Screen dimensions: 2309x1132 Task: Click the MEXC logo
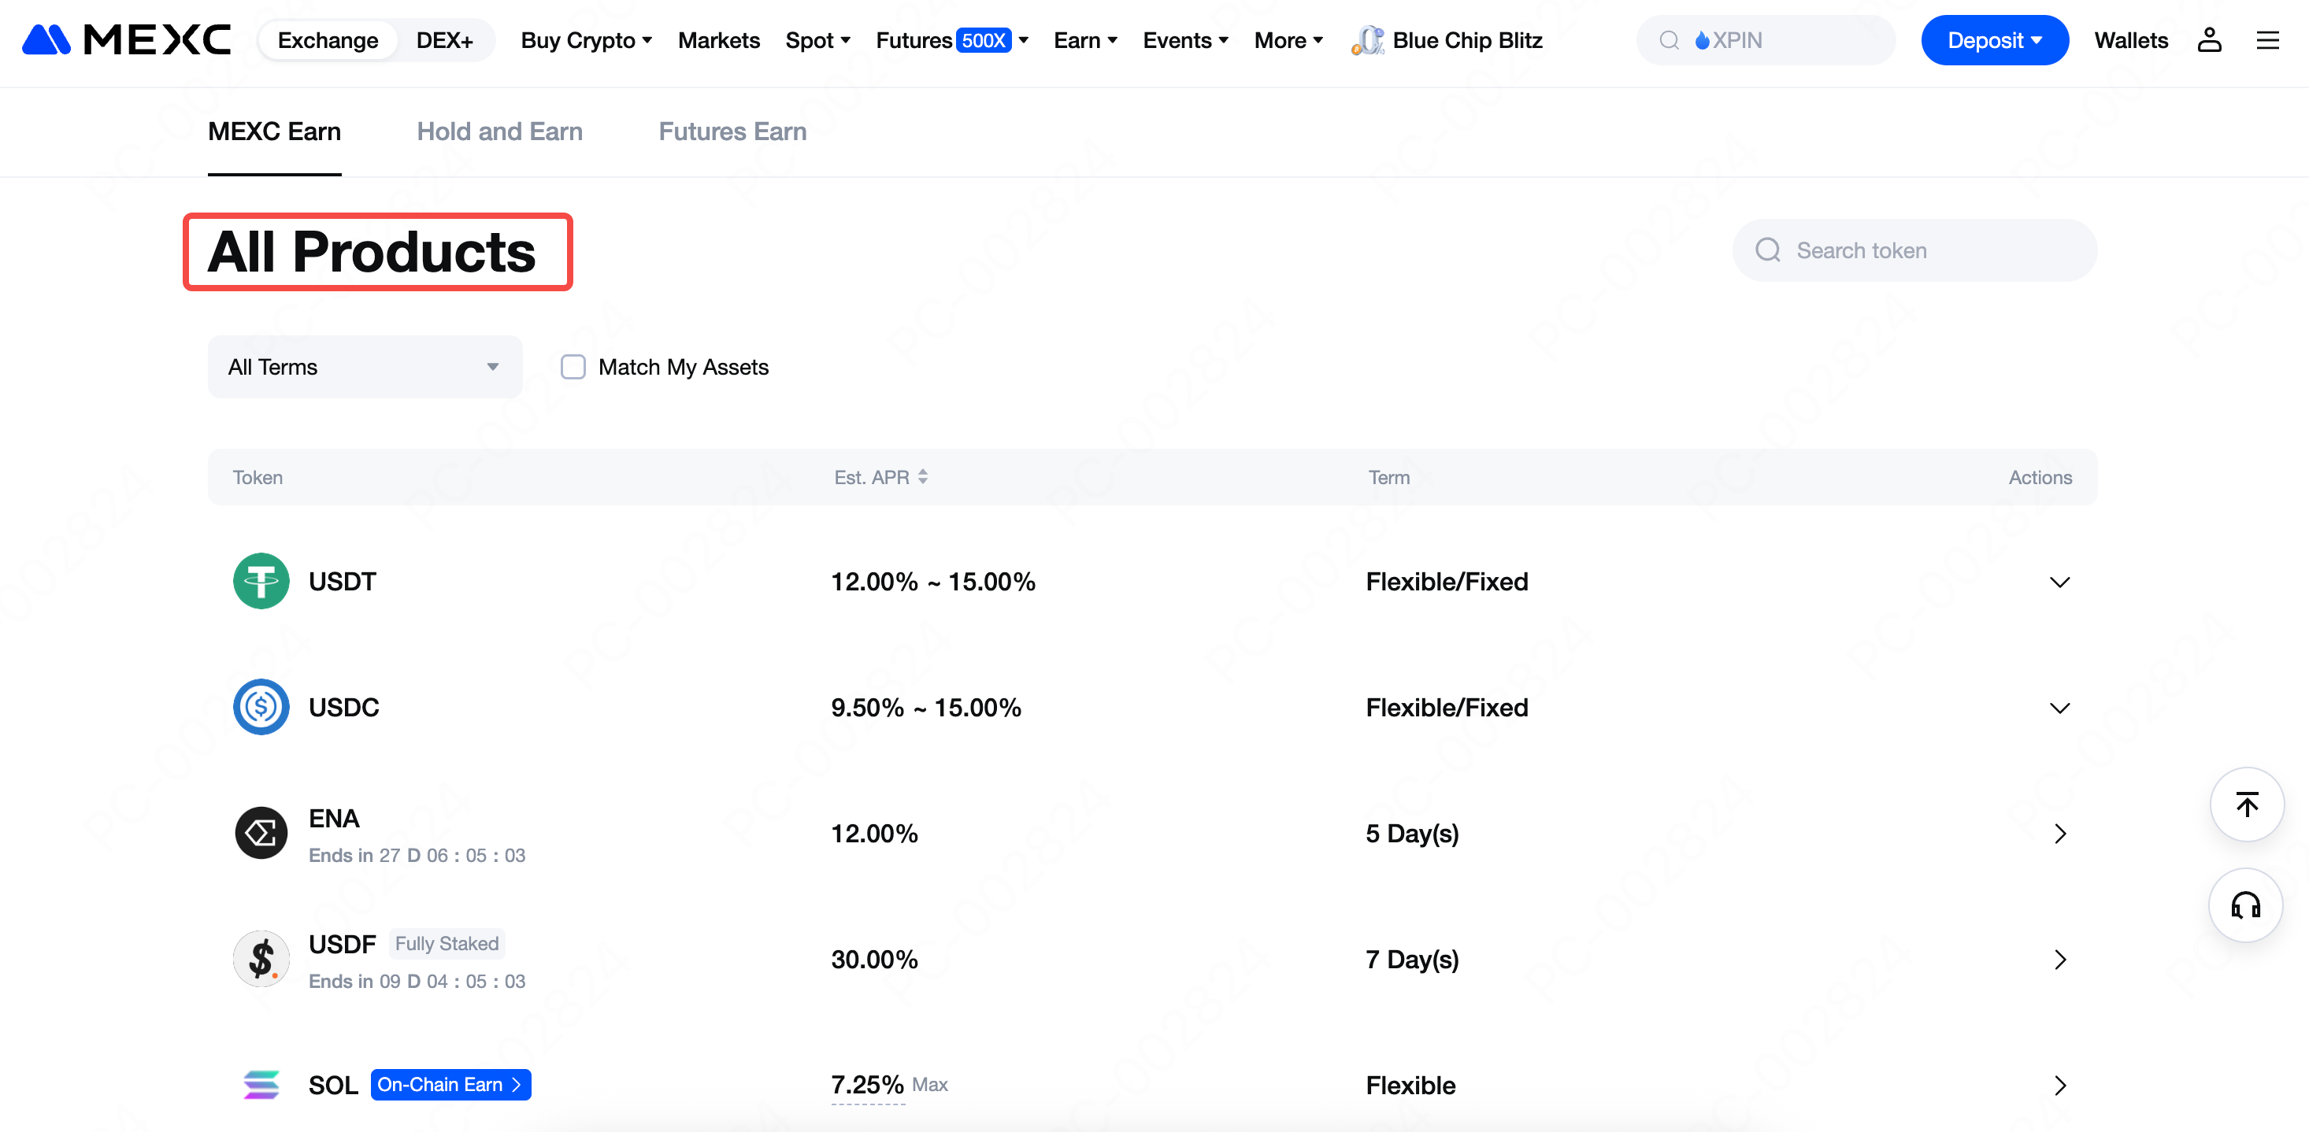(126, 40)
